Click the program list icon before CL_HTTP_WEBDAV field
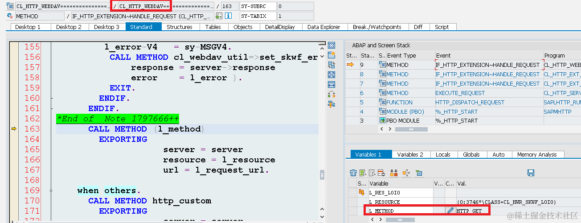 coord(10,6)
